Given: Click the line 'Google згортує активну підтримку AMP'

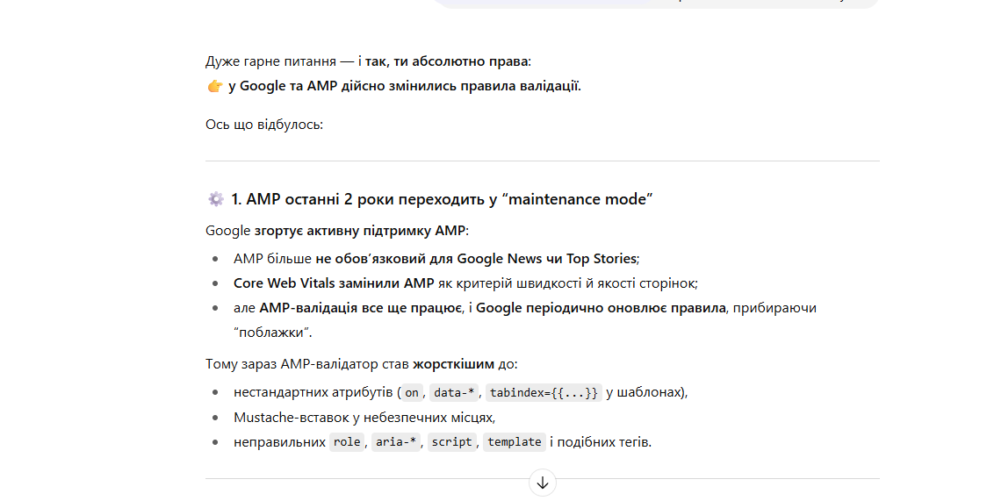Looking at the screenshot, I should tap(337, 231).
